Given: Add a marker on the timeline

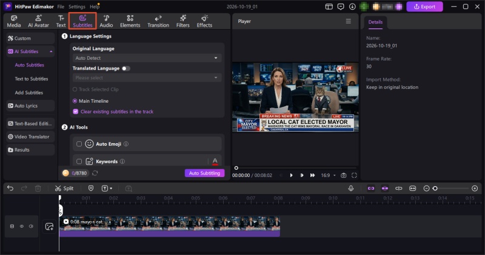Looking at the screenshot, I should click(x=91, y=188).
